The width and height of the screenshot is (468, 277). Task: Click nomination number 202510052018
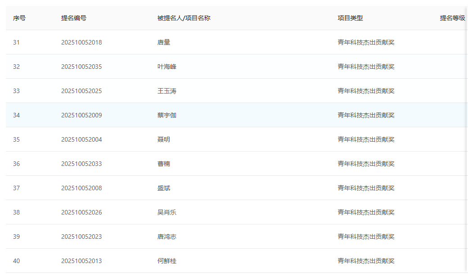point(81,42)
